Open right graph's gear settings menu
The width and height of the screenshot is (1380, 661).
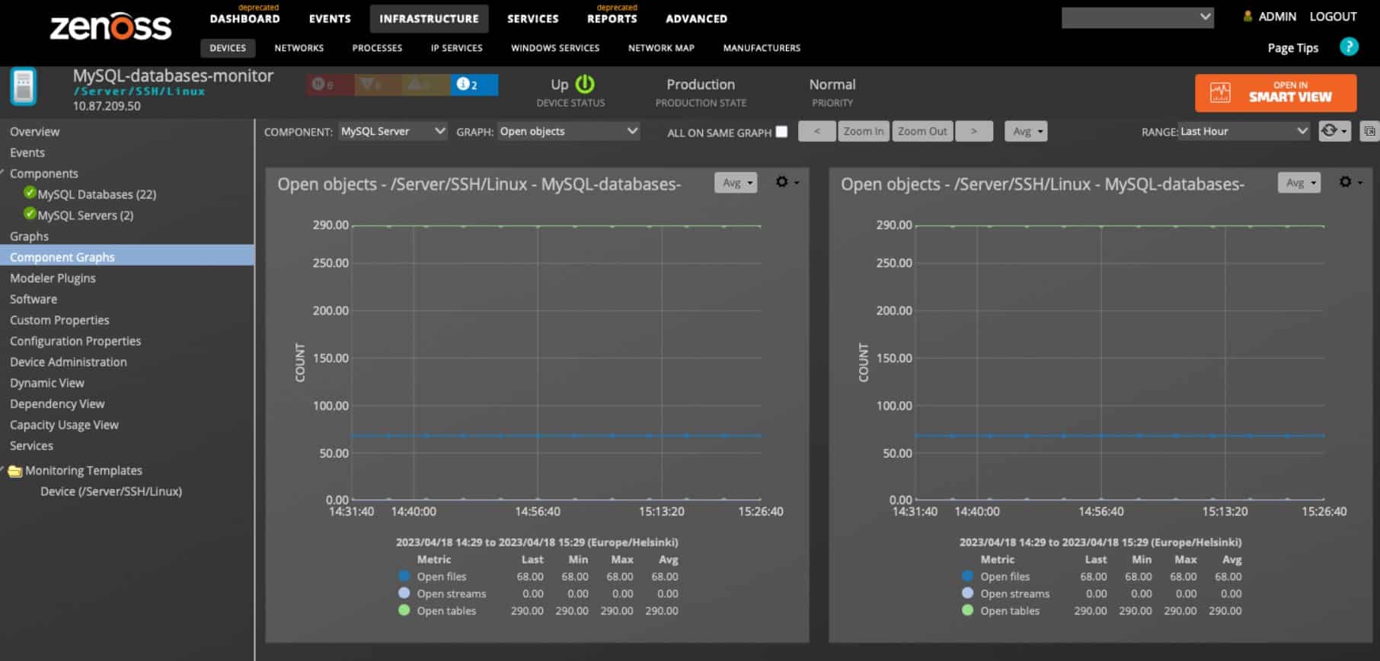[1350, 182]
